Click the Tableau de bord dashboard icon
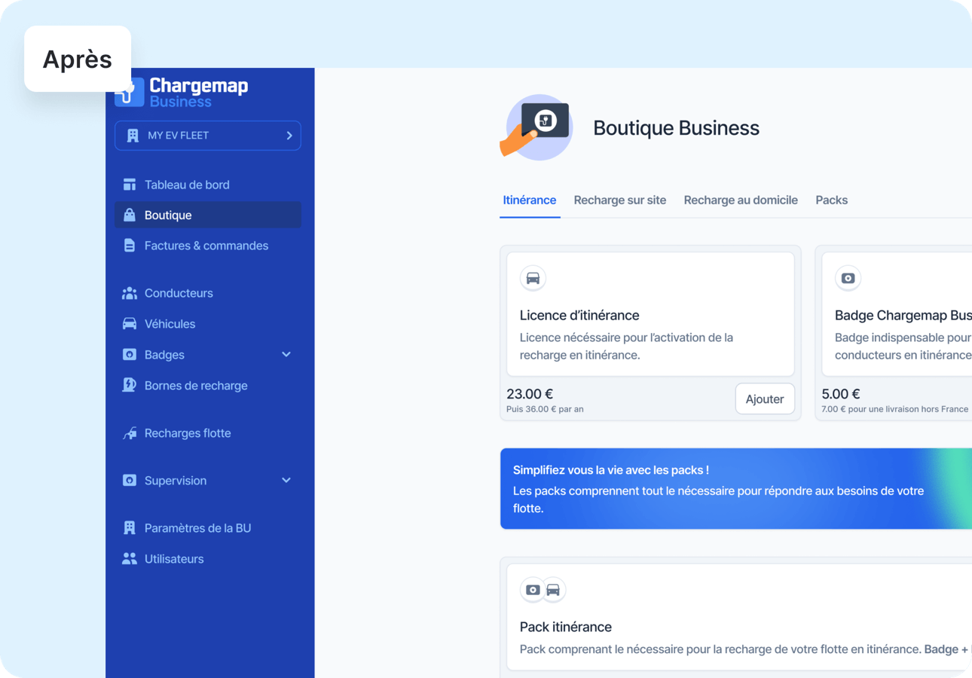Screen dimensions: 972x678 tap(130, 185)
